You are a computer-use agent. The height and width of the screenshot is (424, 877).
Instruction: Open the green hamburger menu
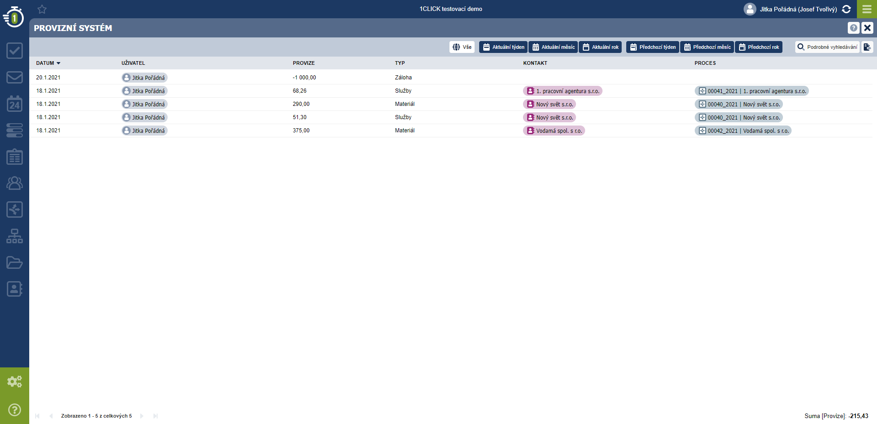coord(867,9)
